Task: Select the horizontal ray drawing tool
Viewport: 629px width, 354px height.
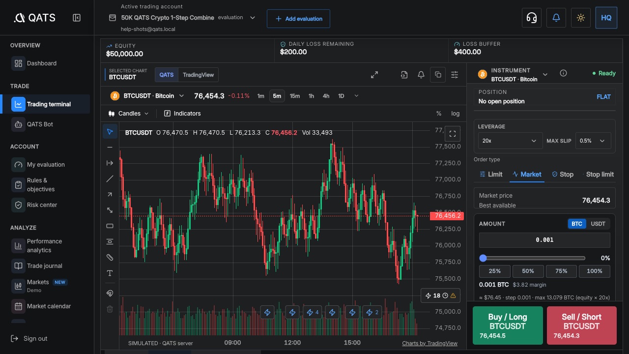Action: point(110,163)
